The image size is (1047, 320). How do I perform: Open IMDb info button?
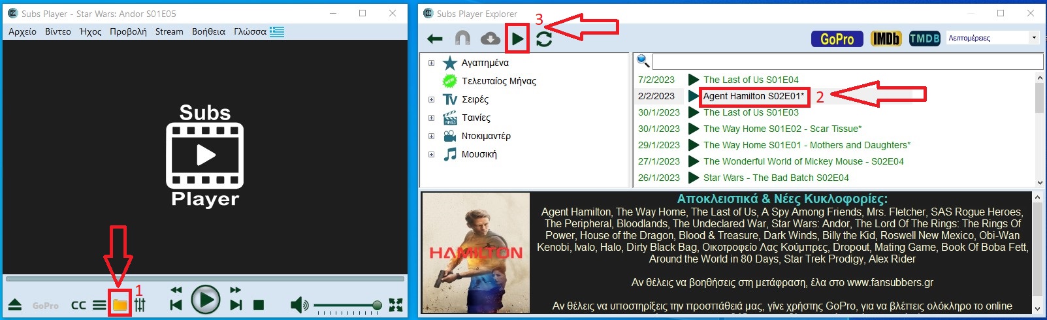point(886,39)
